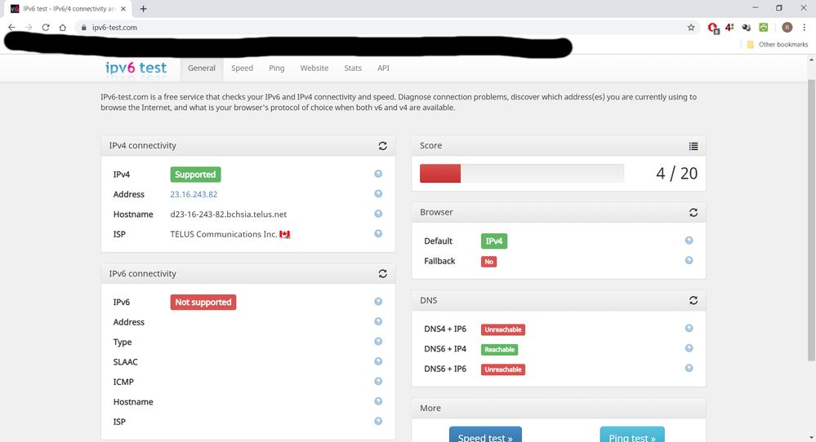Image resolution: width=816 pixels, height=442 pixels.
Task: Click the Score details list icon
Action: pyautogui.click(x=693, y=146)
